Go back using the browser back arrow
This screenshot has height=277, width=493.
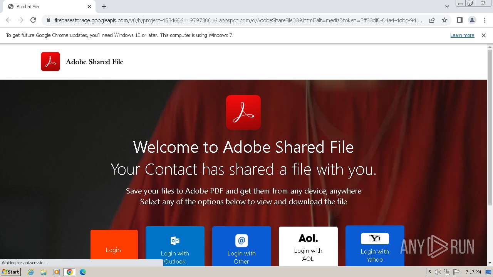click(x=8, y=20)
